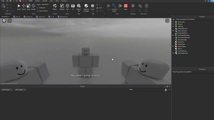Expand the Players node

click(x=173, y=24)
